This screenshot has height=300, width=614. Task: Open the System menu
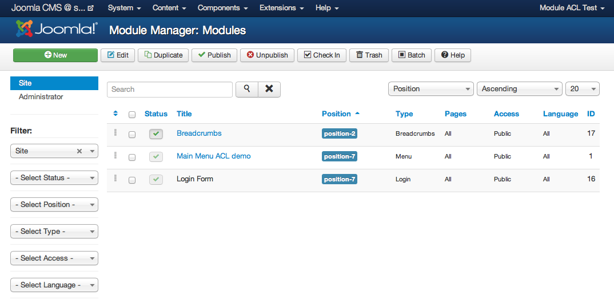coord(125,8)
